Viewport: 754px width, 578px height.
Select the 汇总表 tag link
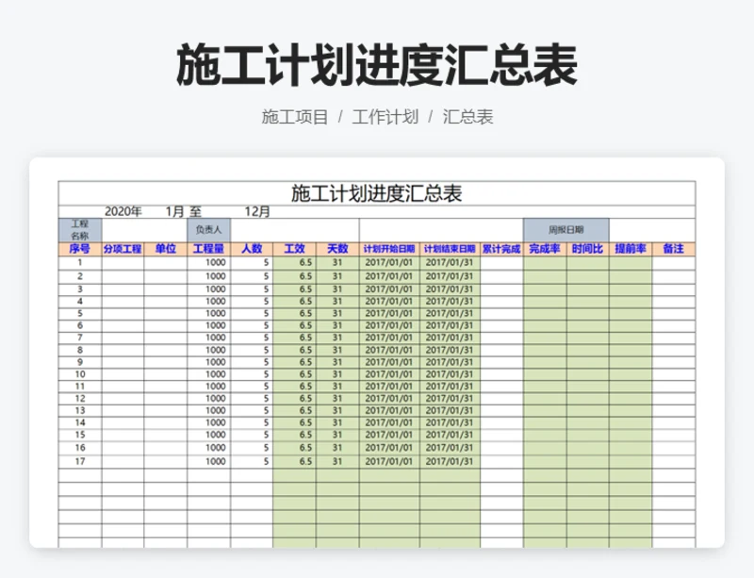(467, 117)
